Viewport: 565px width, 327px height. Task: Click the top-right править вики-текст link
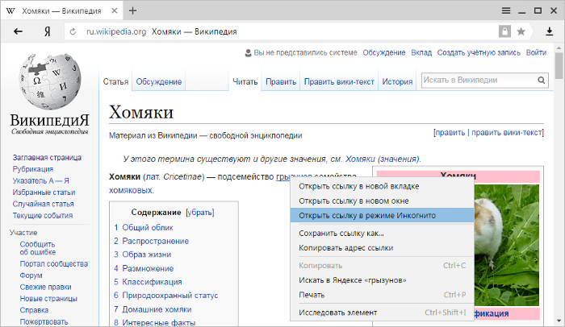507,132
